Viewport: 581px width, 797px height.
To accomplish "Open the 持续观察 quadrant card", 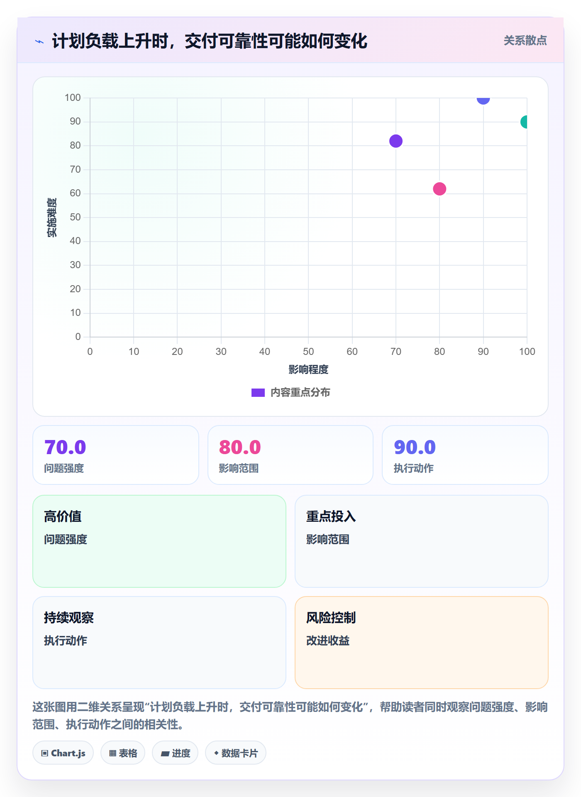I will coord(159,643).
